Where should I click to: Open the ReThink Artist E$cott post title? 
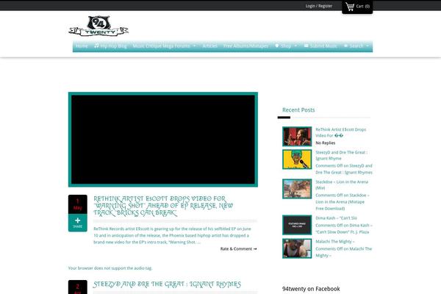163,206
